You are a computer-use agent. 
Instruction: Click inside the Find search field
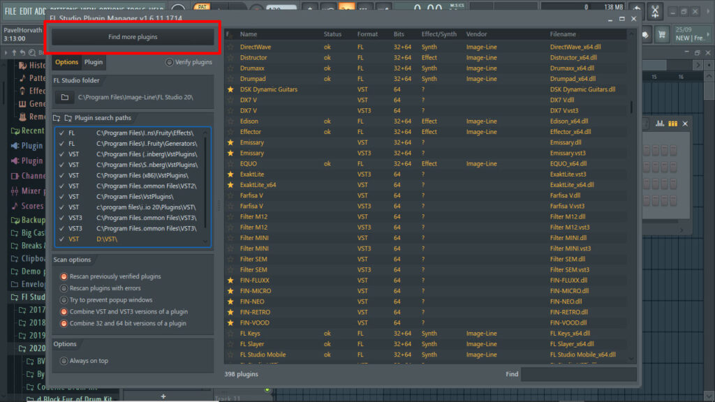click(x=580, y=374)
